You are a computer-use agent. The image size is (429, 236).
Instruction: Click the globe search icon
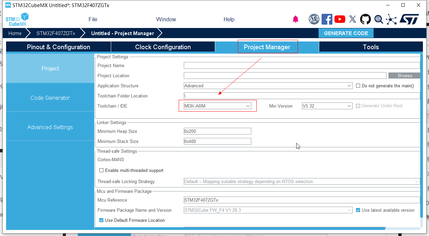click(378, 19)
